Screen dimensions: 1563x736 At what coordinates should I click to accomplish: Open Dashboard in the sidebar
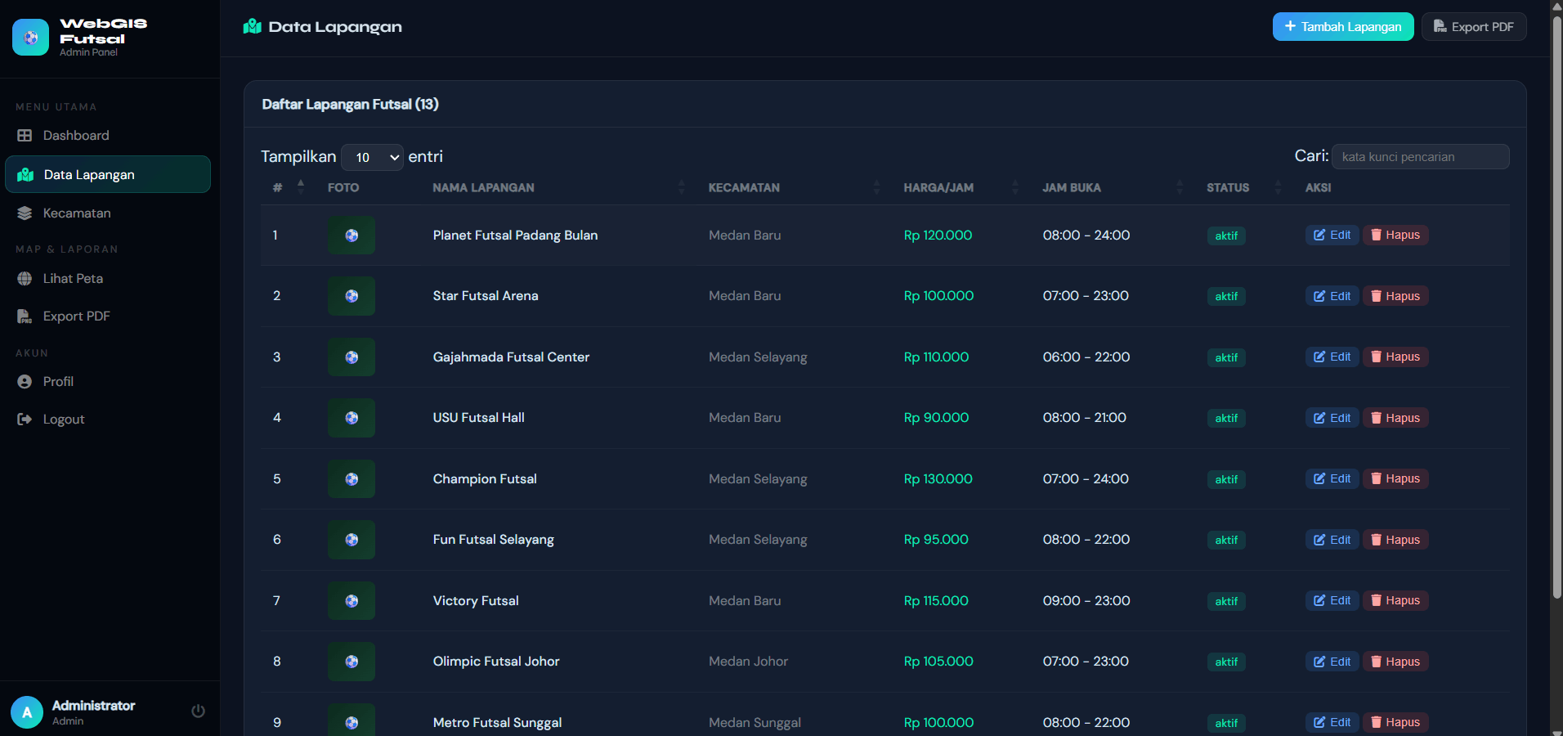[x=108, y=136]
